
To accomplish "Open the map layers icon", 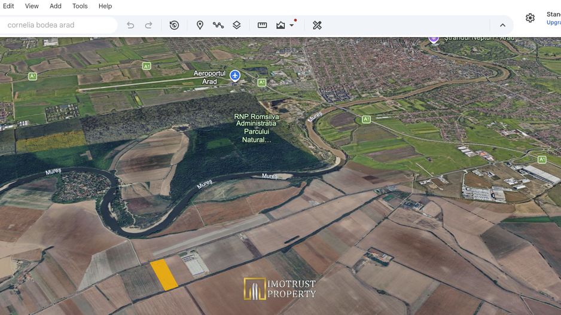I will 236,25.
